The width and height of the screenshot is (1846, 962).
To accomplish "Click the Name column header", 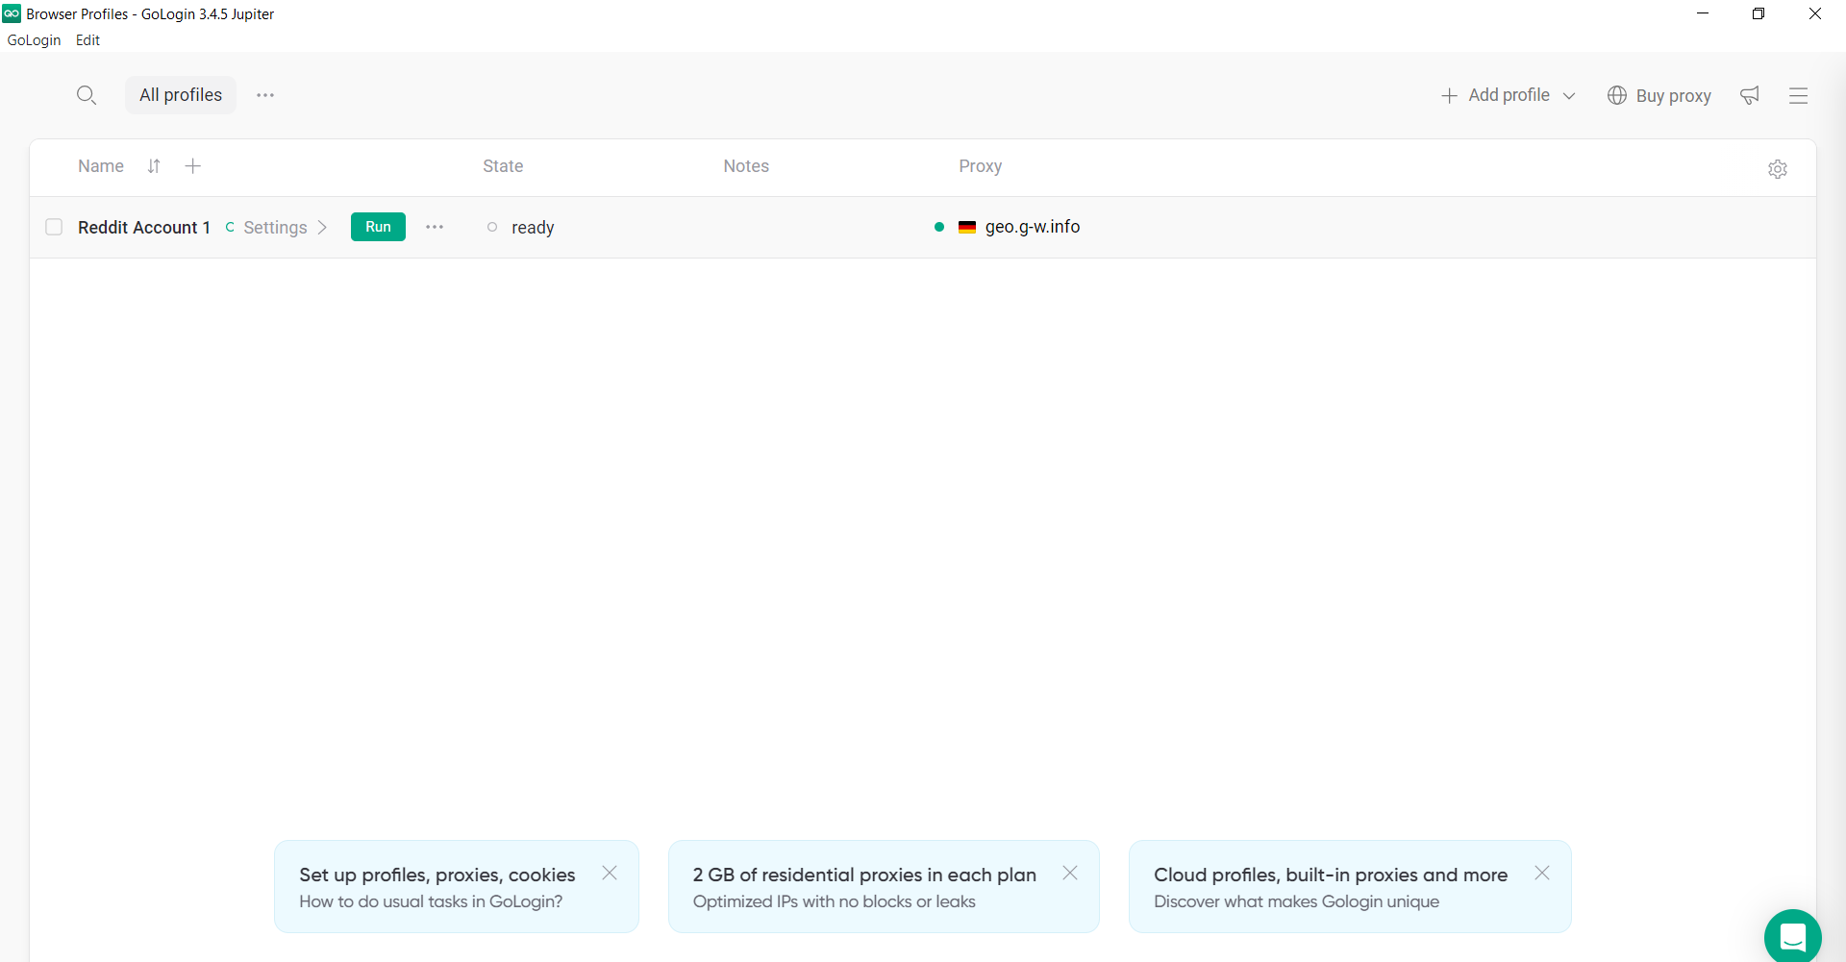I will click(101, 166).
